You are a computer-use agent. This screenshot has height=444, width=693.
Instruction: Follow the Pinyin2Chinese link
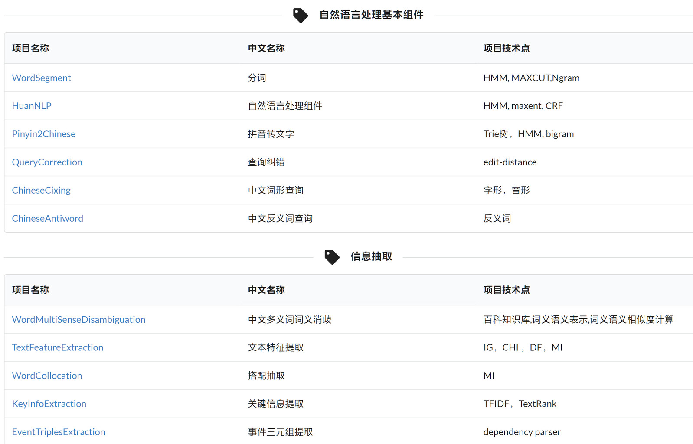pos(43,134)
